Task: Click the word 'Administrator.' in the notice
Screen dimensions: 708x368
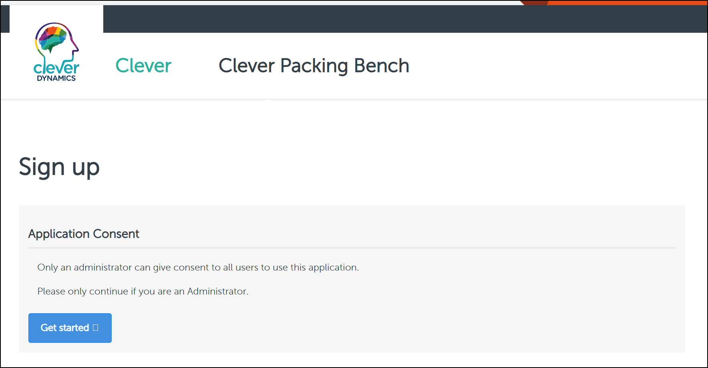Action: tap(218, 291)
